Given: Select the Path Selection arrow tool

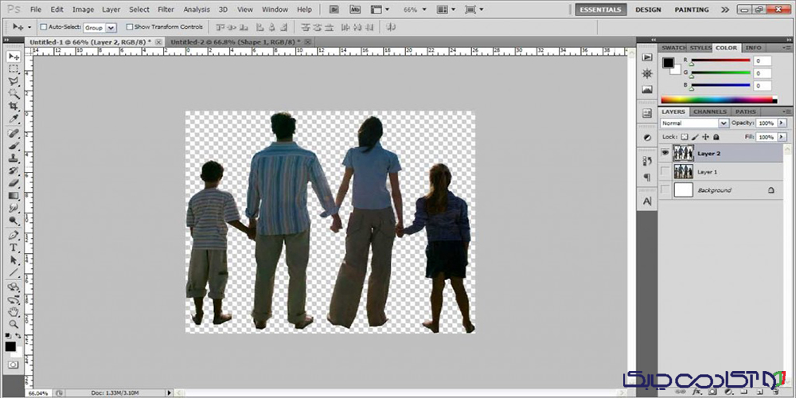Looking at the screenshot, I should coord(14,260).
